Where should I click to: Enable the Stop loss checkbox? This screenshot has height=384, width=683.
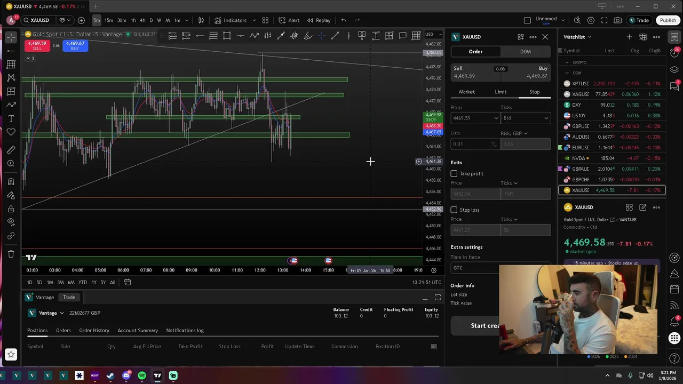click(x=454, y=210)
